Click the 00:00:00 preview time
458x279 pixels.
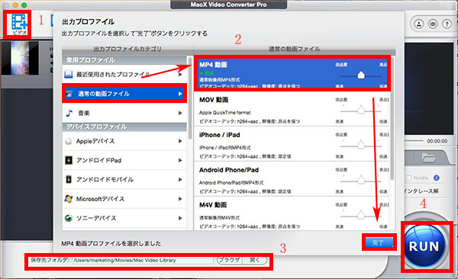coord(437,141)
